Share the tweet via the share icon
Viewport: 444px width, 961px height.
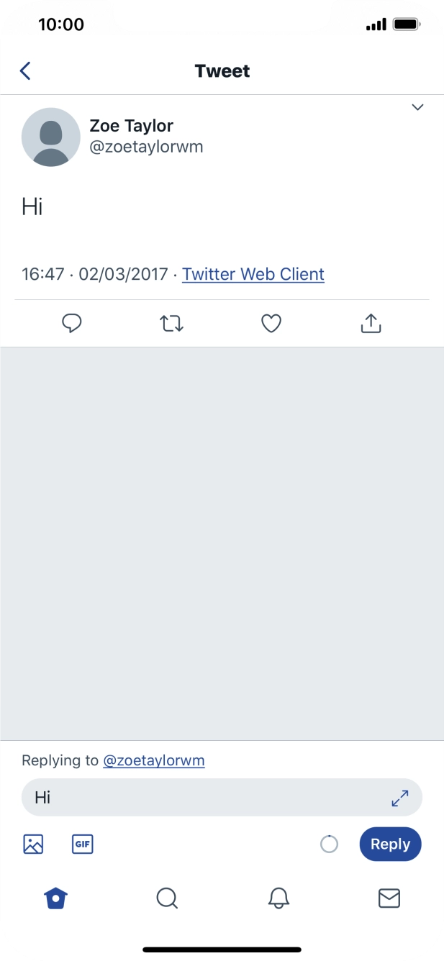(x=371, y=323)
